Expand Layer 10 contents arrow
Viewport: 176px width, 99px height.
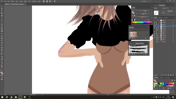(159, 36)
